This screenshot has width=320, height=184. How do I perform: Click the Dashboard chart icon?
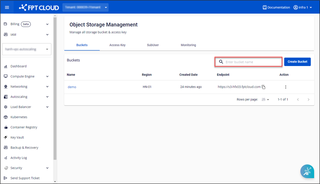[x=6, y=66]
